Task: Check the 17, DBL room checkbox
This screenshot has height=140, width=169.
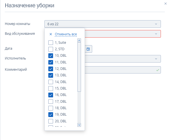Action: point(51,102)
